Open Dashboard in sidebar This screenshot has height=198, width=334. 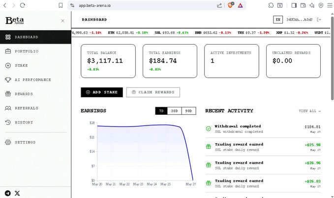(x=35, y=37)
